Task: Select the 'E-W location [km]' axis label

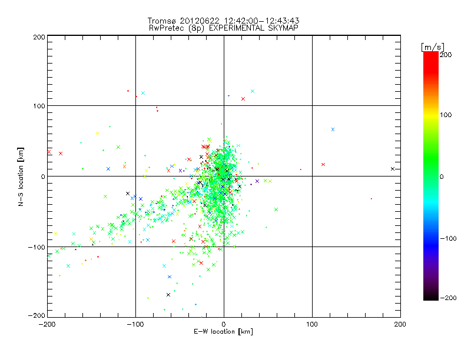Action: coord(223,332)
